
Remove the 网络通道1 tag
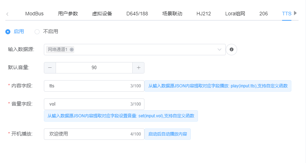pyautogui.click(x=72, y=50)
